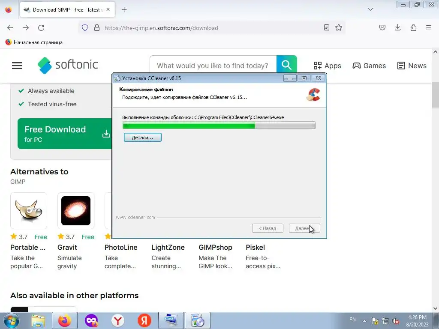Open the red Я Yandex taskbar icon

(x=144, y=320)
